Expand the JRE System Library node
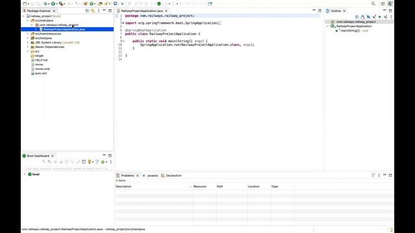 pyautogui.click(x=27, y=43)
